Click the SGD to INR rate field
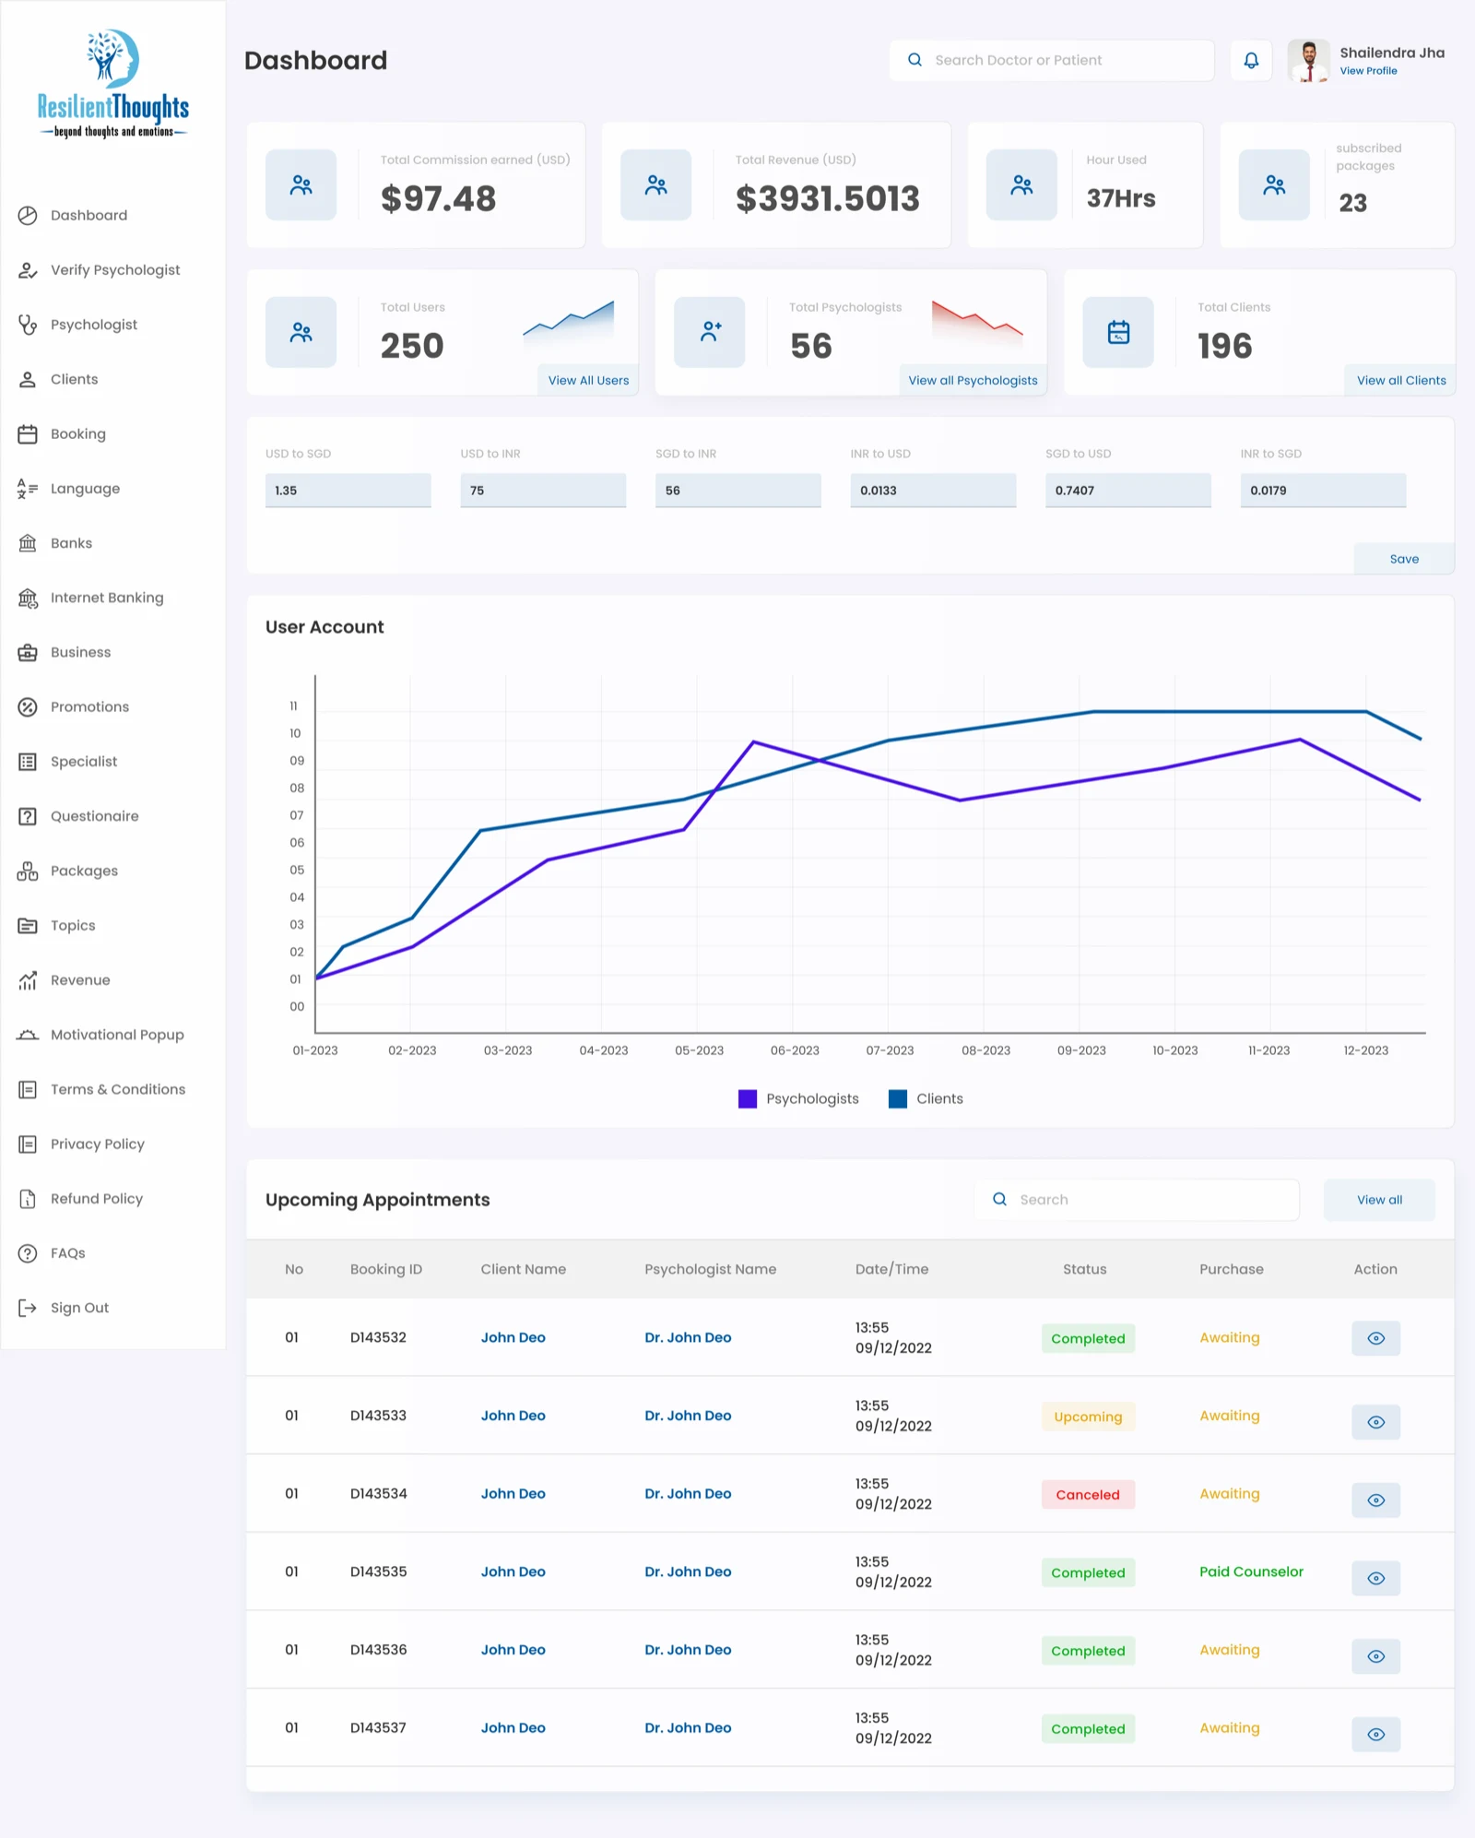The height and width of the screenshot is (1838, 1475). pyautogui.click(x=738, y=491)
